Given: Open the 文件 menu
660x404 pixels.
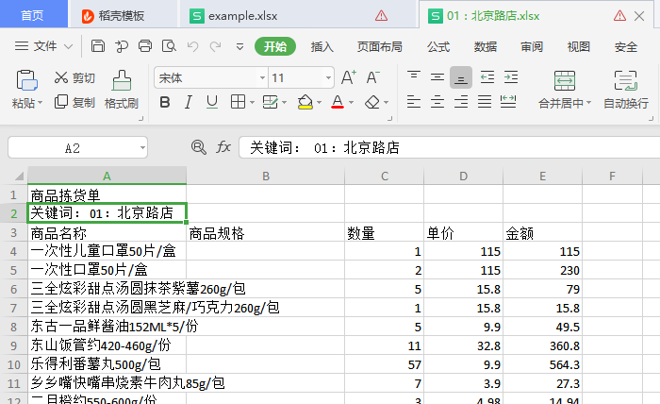Looking at the screenshot, I should coord(43,46).
